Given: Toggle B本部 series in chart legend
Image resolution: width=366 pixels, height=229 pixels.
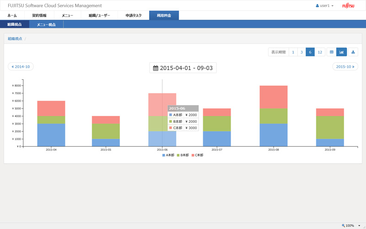Looking at the screenshot, I should [183, 155].
